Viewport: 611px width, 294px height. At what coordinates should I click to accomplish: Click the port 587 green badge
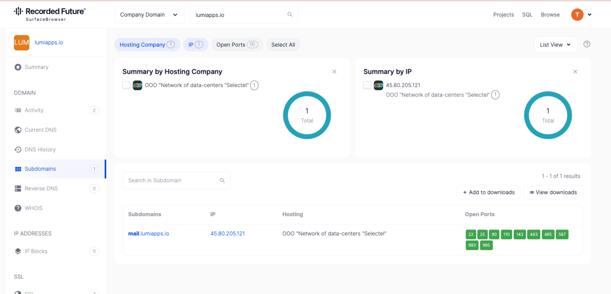click(x=562, y=234)
